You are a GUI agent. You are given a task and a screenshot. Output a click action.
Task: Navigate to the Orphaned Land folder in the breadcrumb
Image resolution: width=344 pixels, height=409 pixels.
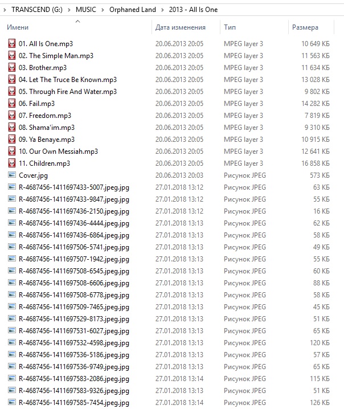click(x=132, y=10)
